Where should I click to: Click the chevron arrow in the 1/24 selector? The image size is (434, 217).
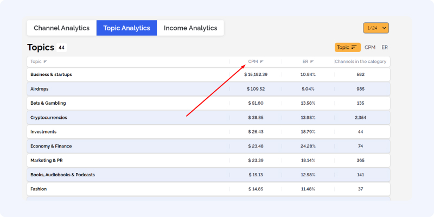pos(384,28)
